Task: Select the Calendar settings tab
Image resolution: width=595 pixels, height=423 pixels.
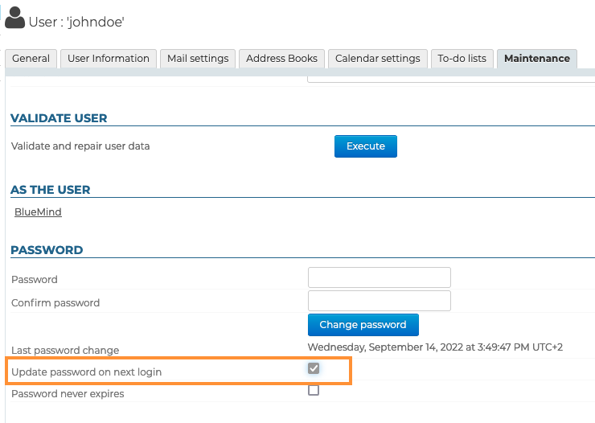Action: [x=377, y=59]
